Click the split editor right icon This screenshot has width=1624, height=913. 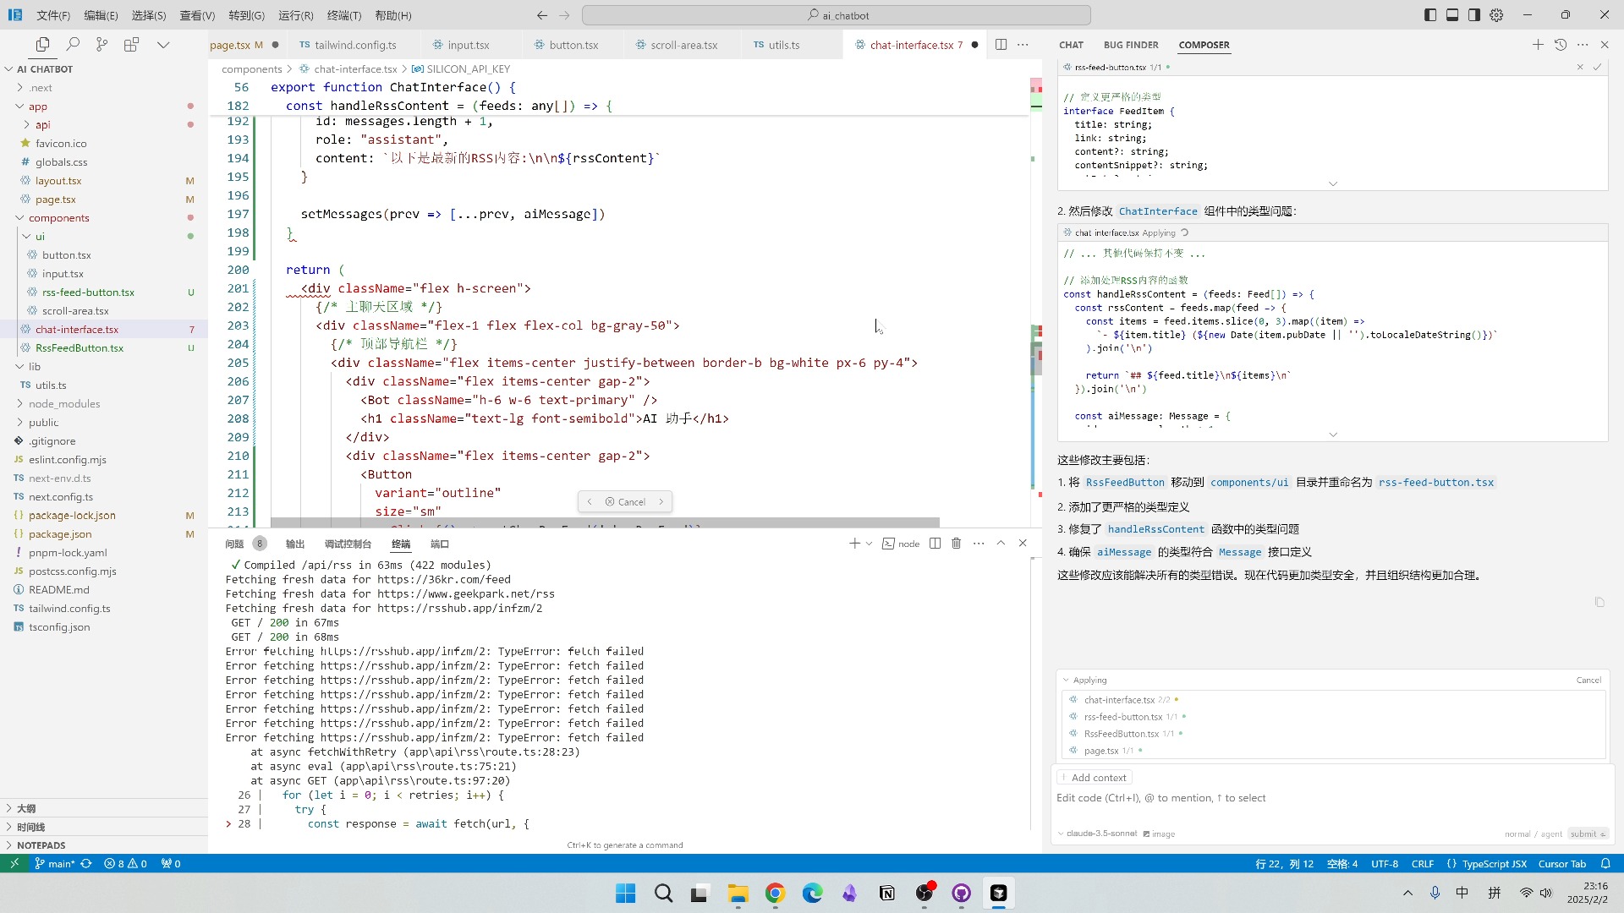[1001, 45]
